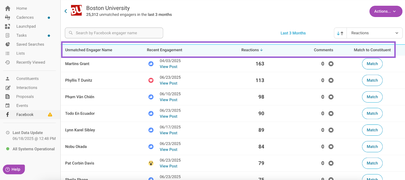Click Match for Phyllis T Dunitz
Screen dimensions: 405x180
point(372,80)
